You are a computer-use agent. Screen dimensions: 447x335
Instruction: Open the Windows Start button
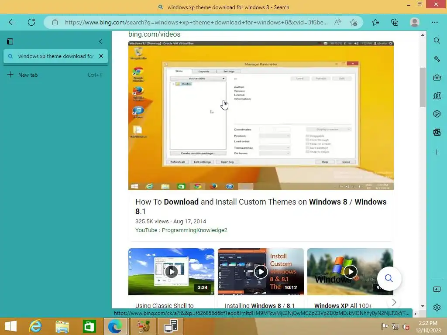tap(11, 326)
